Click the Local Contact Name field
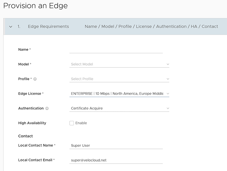The width and height of the screenshot is (227, 171). pyautogui.click(x=116, y=145)
